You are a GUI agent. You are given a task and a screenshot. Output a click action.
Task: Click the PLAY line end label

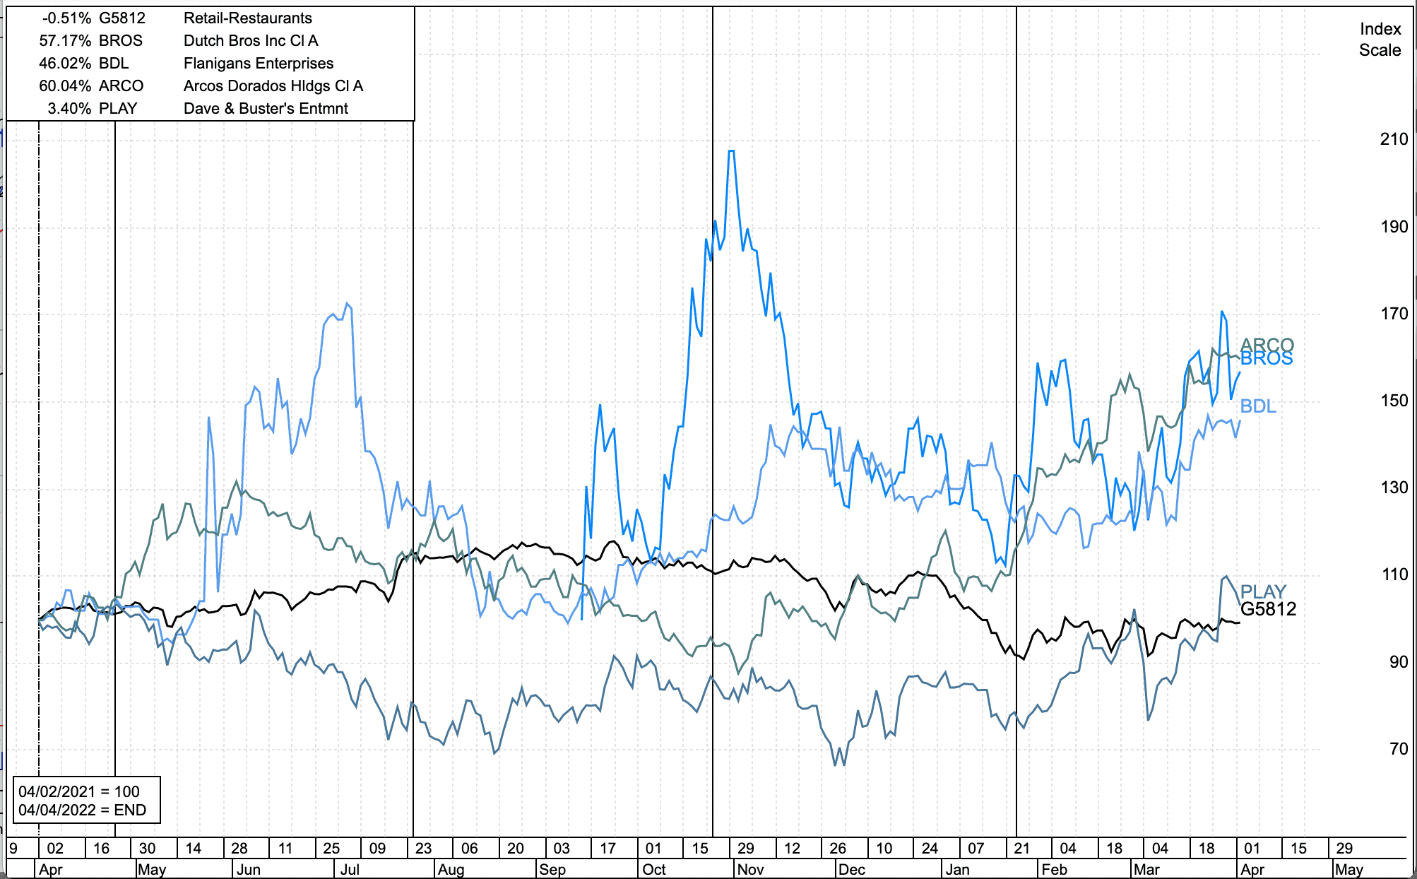click(1263, 591)
